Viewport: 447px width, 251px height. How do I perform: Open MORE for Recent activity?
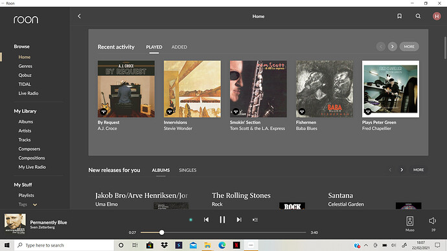click(x=409, y=47)
